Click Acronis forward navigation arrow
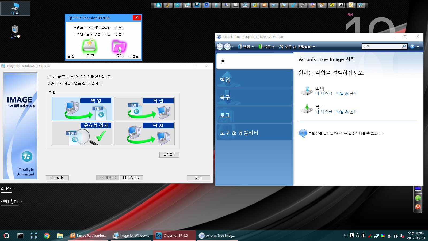This screenshot has width=428, height=241. click(227, 47)
